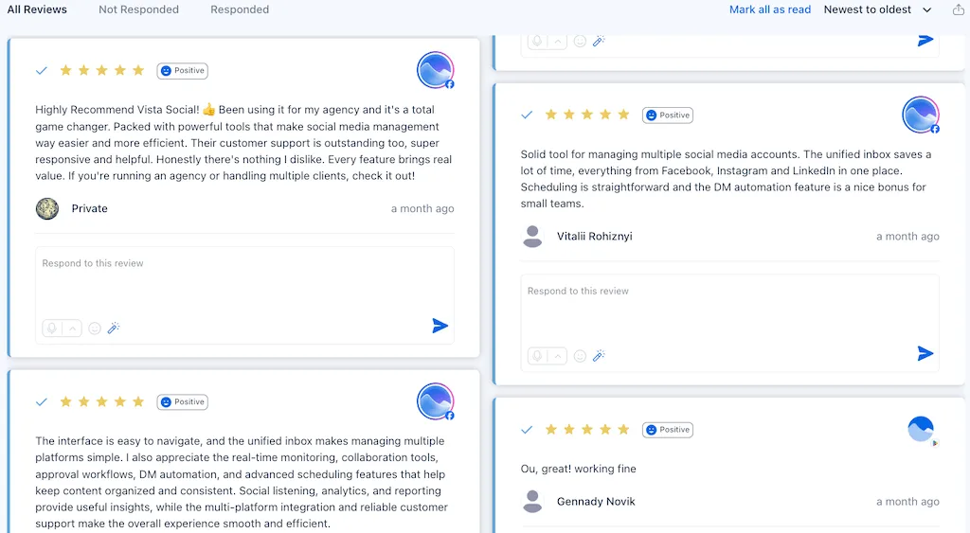Viewport: 970px width, 533px height.
Task: Toggle read checkmark on the interface navigation review
Action: [42, 402]
